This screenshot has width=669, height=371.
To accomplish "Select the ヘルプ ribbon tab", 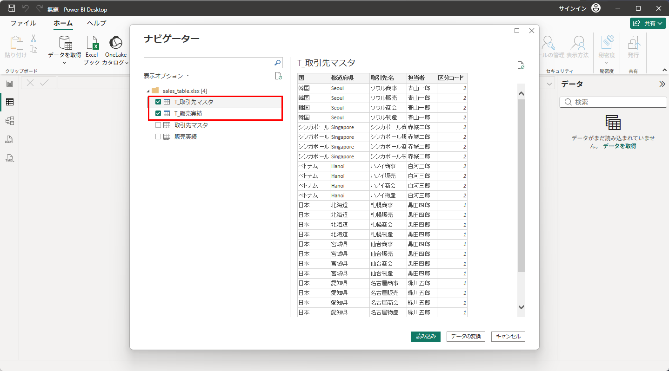I will (x=96, y=23).
